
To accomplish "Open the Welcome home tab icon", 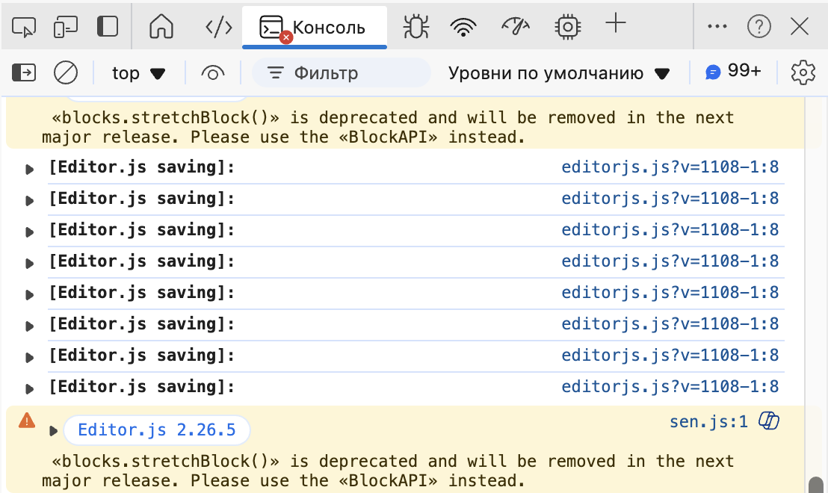I will (x=161, y=28).
